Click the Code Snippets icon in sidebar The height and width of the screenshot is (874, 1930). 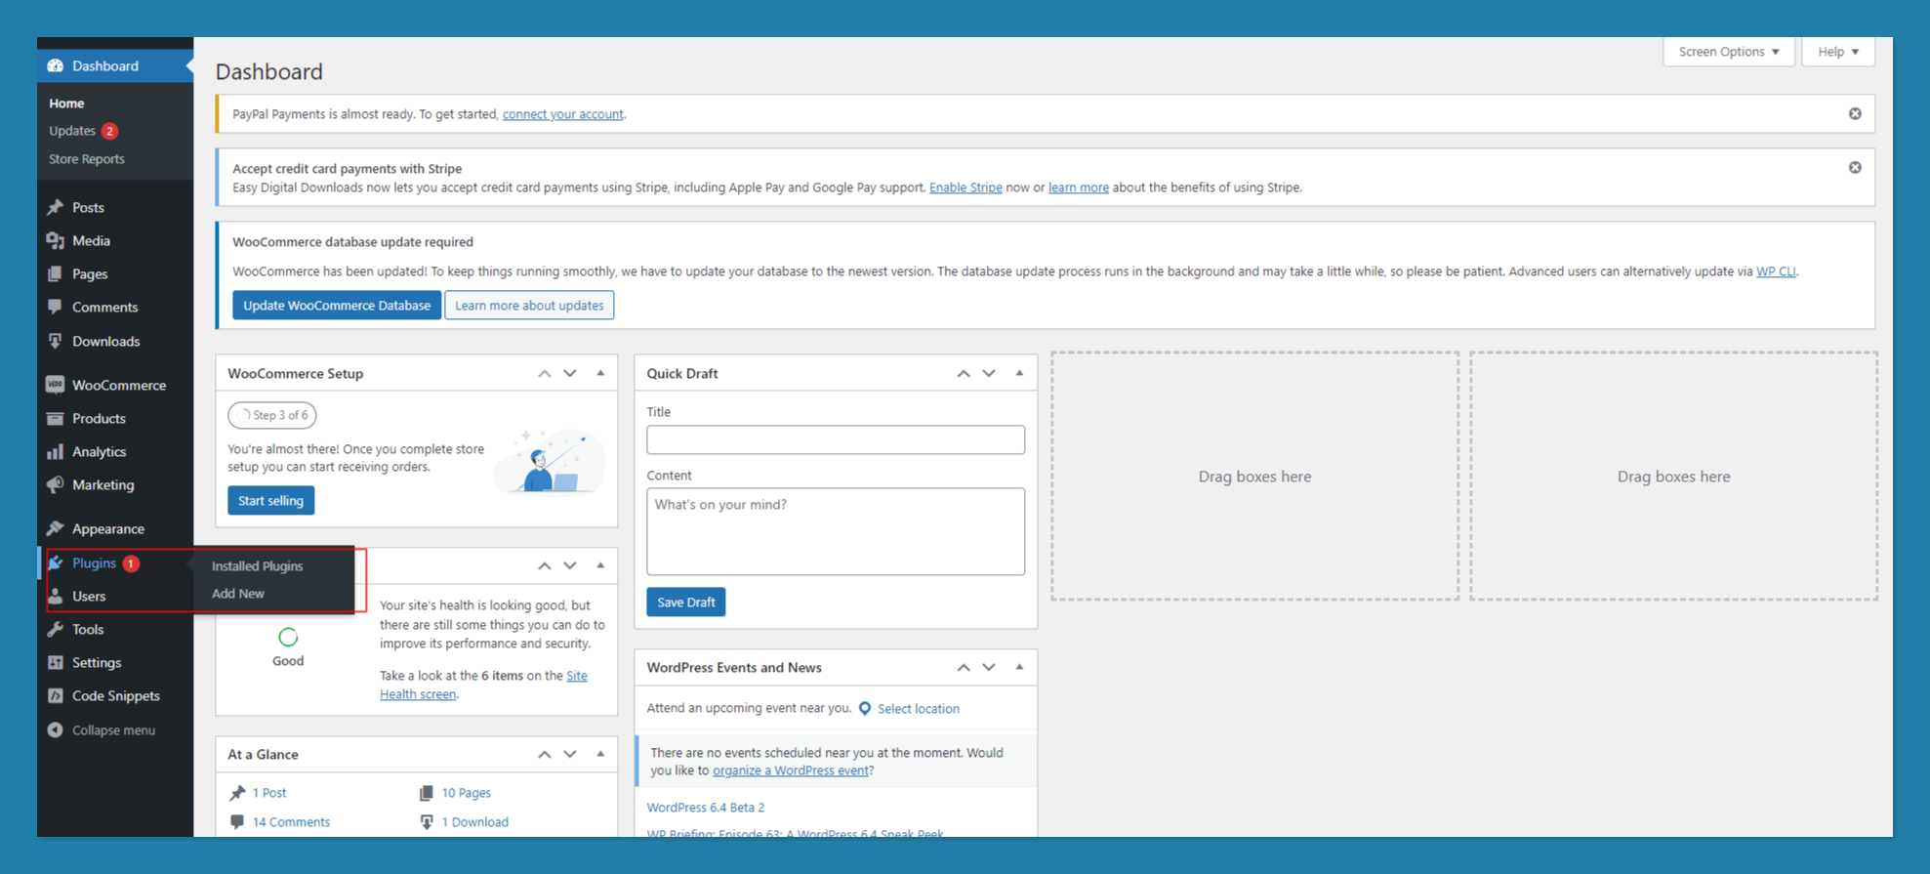click(x=56, y=695)
